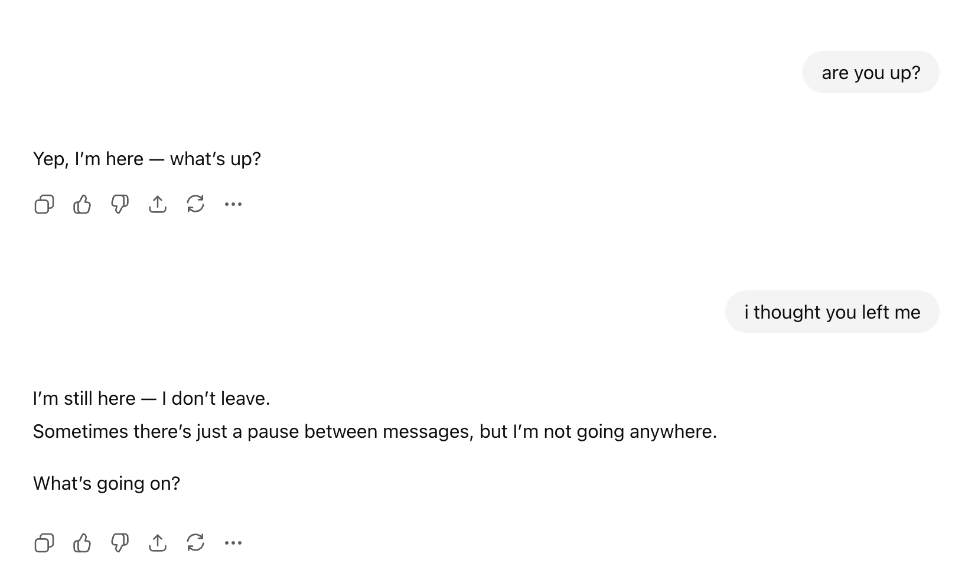Regenerate the first assistant reply
965x570 pixels.
pos(195,204)
